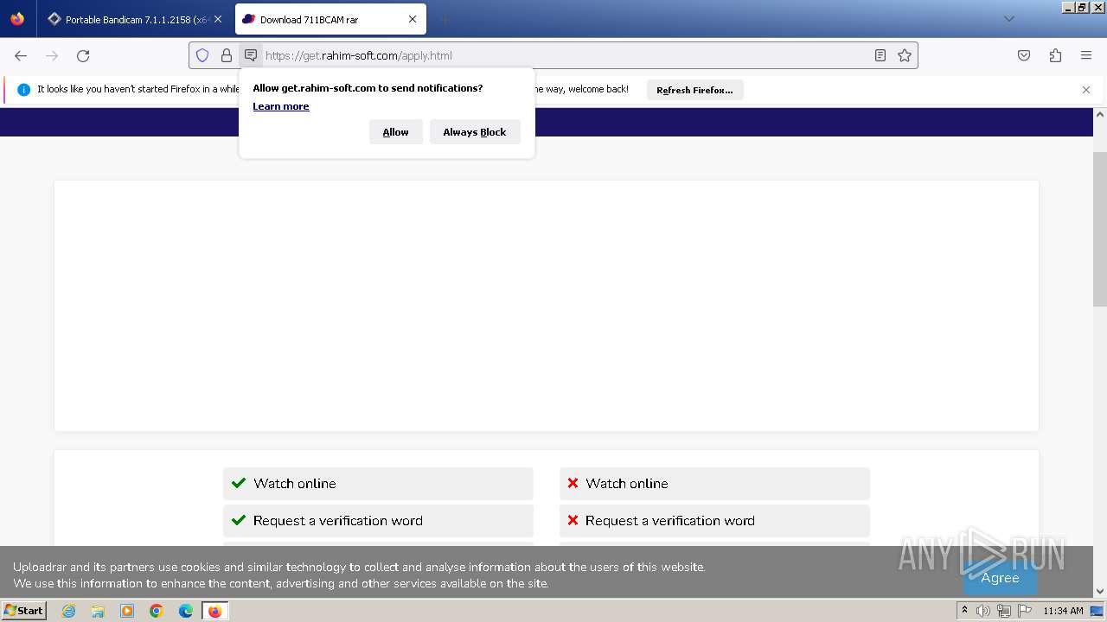The image size is (1107, 622).
Task: Open the Learn more link
Action: pos(281,106)
